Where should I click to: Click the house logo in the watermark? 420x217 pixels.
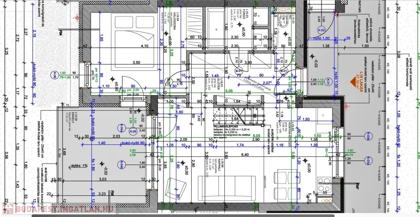point(8,209)
